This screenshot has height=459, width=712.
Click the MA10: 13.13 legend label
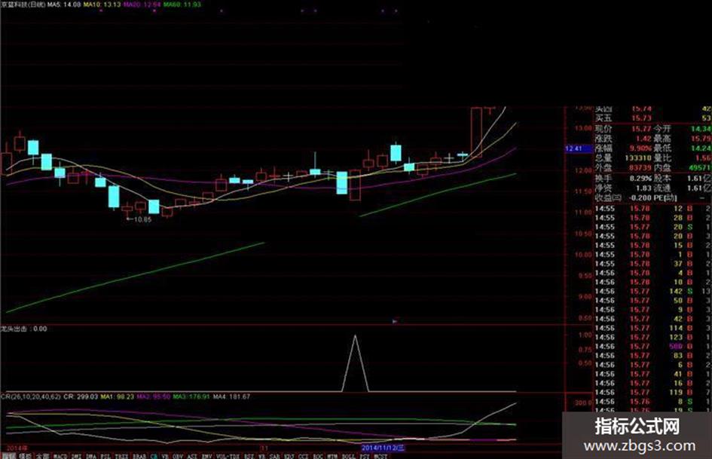pos(102,4)
